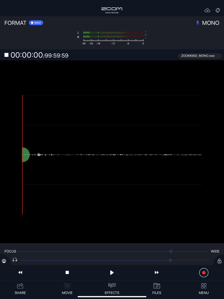Open the MOVIE tab
The image size is (224, 299).
tap(67, 288)
